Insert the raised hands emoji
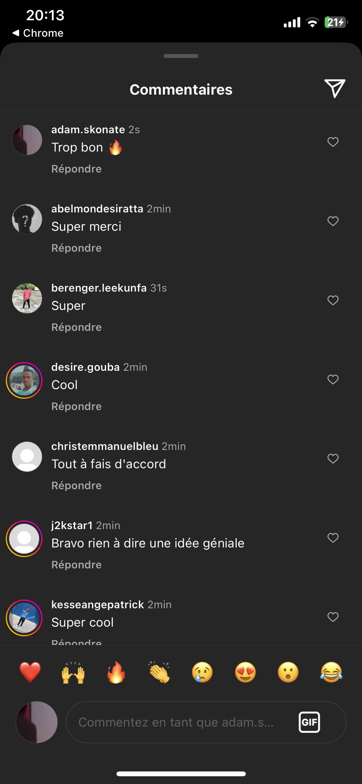Screen dimensions: 362x784 [73, 672]
